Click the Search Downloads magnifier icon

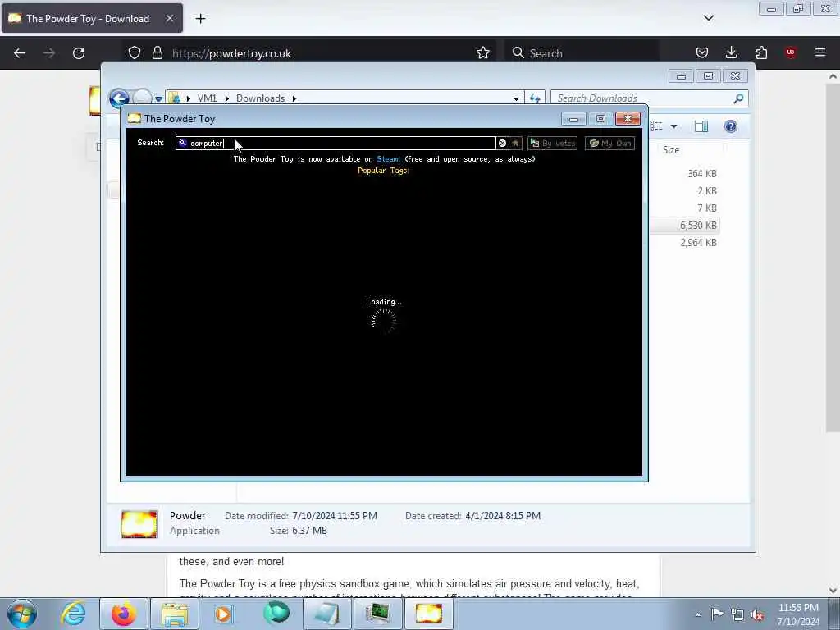point(739,98)
